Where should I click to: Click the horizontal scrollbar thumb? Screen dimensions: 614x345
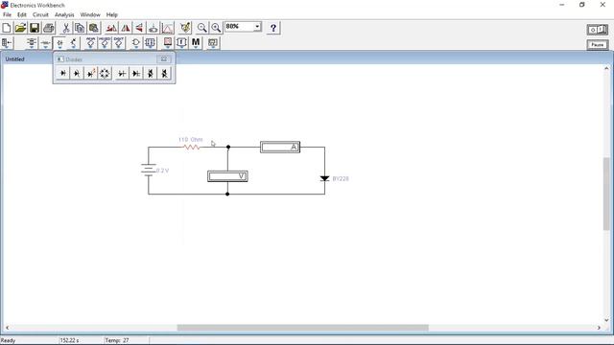(x=302, y=328)
